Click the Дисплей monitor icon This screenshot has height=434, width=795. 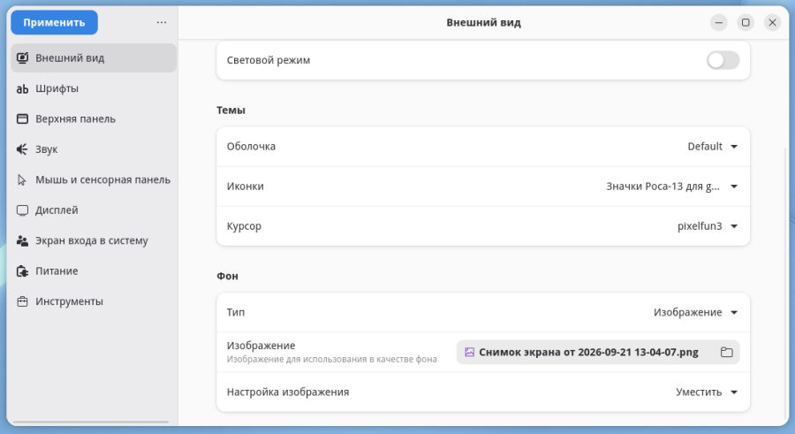click(x=22, y=210)
